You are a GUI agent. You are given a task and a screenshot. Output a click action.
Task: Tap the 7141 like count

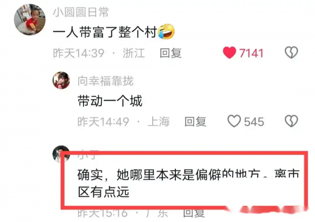click(x=251, y=53)
